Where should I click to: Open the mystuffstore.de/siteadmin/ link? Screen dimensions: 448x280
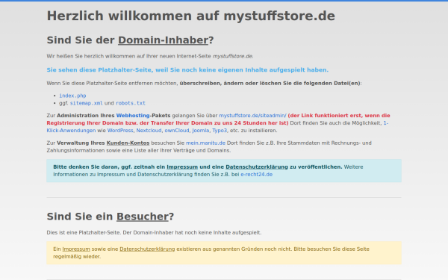pos(252,116)
